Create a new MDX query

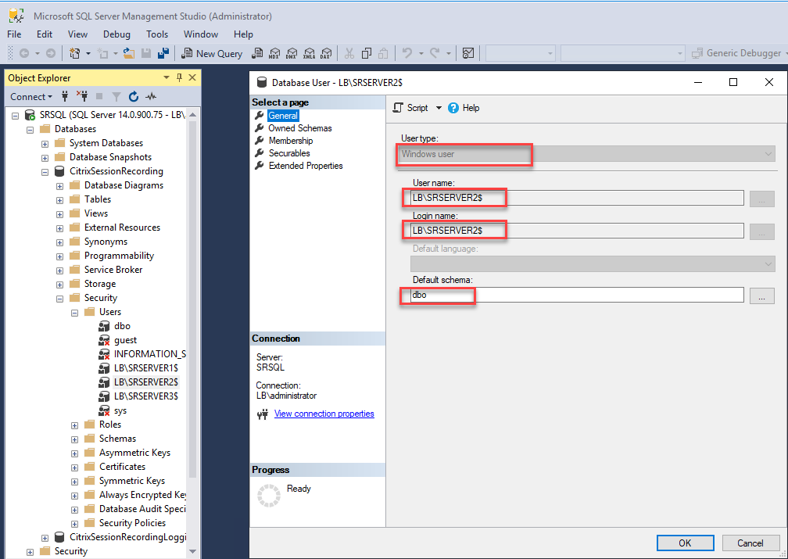point(275,53)
